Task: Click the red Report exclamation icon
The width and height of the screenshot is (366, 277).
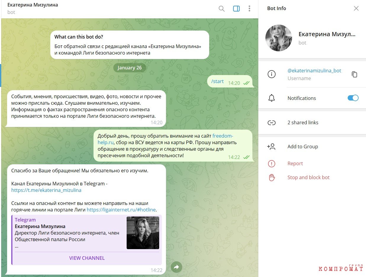Action: tap(271, 163)
